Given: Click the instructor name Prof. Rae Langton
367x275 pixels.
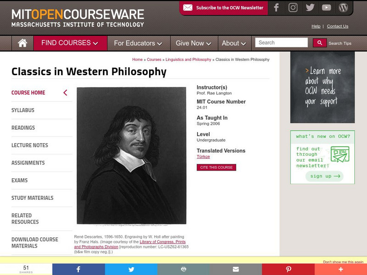Looking at the screenshot, I should click(214, 93).
